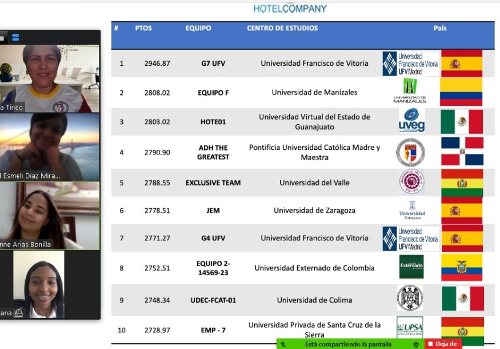The height and width of the screenshot is (349, 500).
Task: Click 'Universidad de Zaragoza' text
Action: [314, 211]
